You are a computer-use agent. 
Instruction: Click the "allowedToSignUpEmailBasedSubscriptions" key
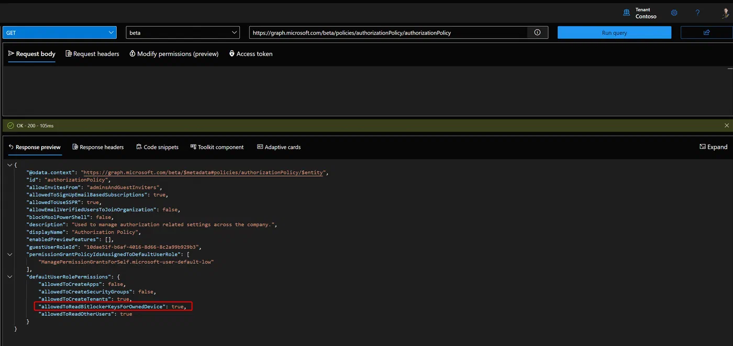(x=87, y=194)
